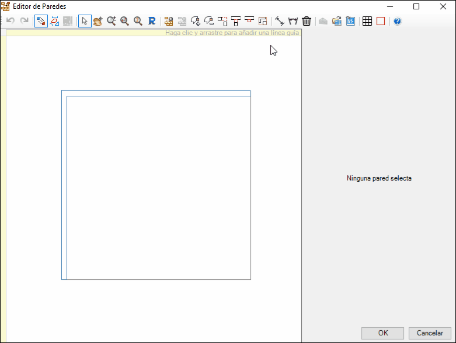Screen dimensions: 456x343
Task: Click the redo arrow icon
Action: point(24,21)
